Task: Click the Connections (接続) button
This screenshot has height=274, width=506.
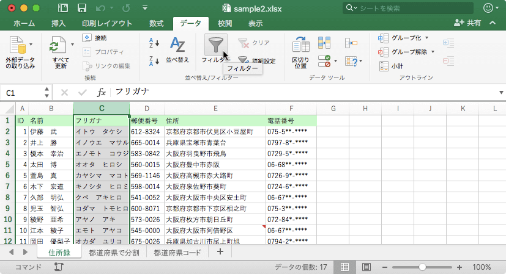Action: pos(95,38)
